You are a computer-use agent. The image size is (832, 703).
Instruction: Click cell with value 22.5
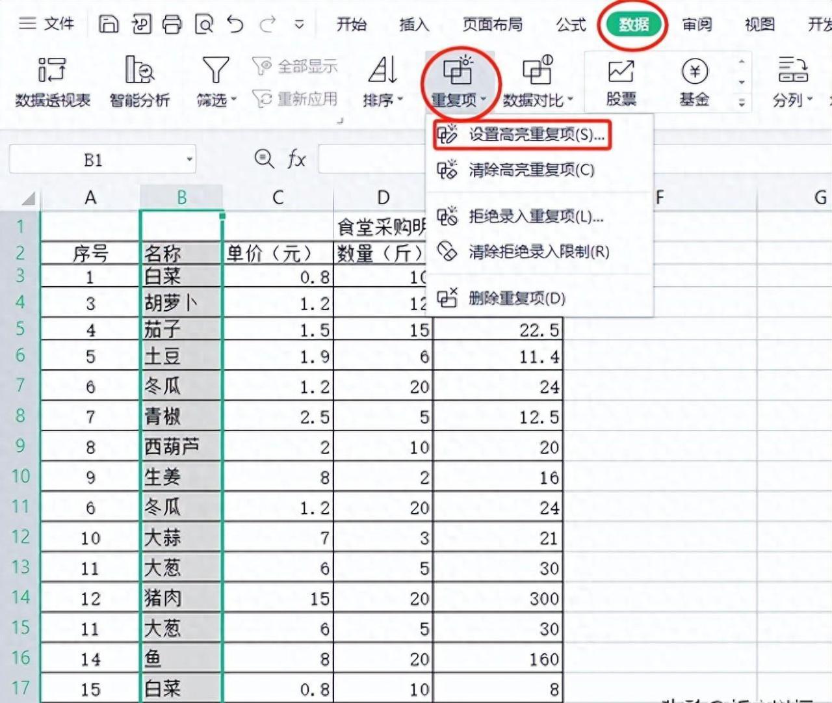coord(498,330)
